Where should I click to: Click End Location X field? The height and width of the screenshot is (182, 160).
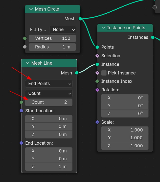point(49,151)
